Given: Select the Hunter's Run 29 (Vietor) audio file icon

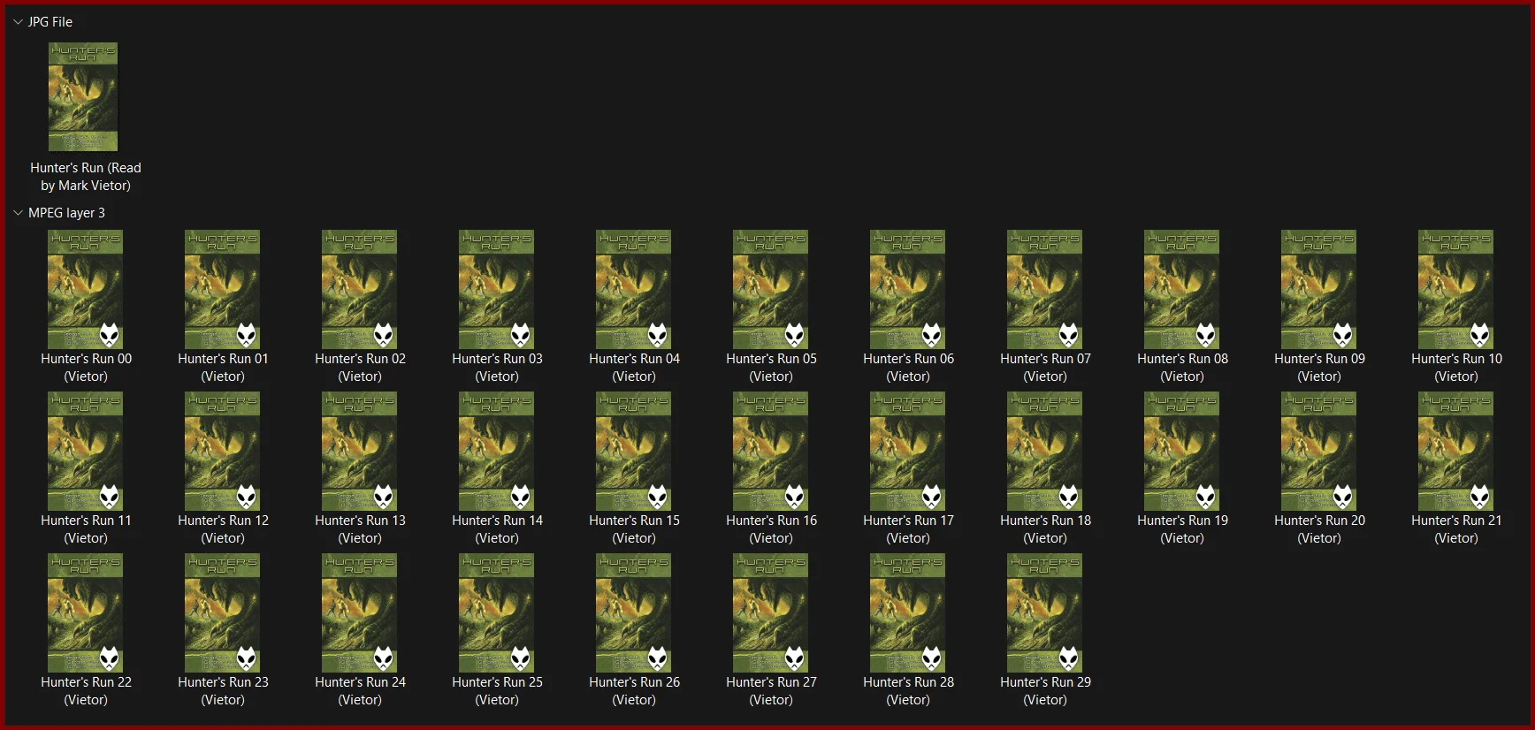Looking at the screenshot, I should coord(1045,613).
